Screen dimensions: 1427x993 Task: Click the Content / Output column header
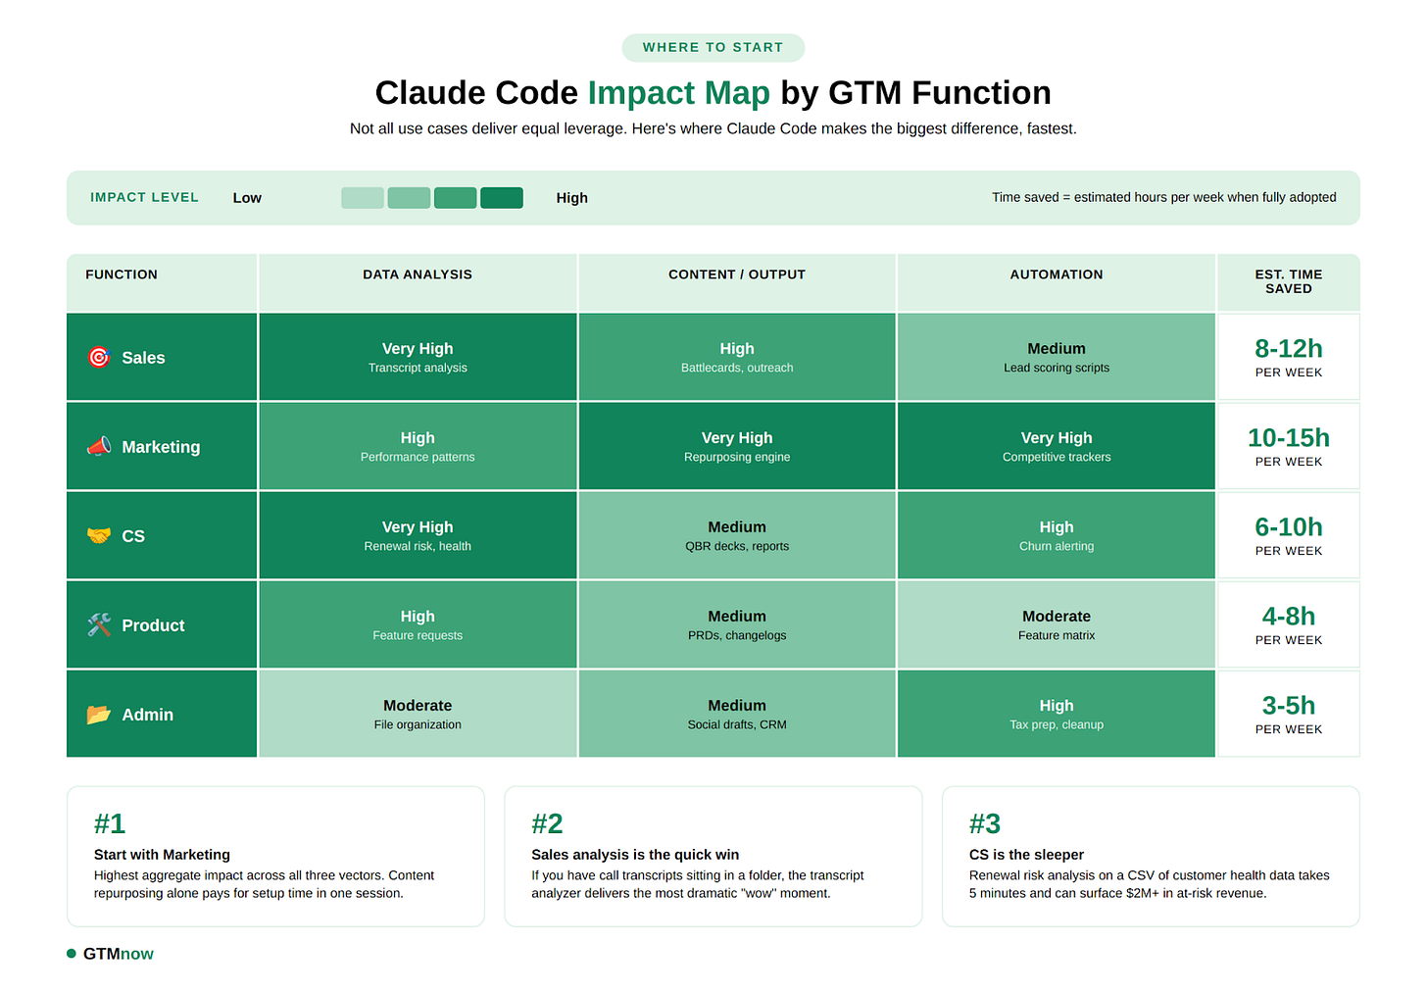click(736, 274)
